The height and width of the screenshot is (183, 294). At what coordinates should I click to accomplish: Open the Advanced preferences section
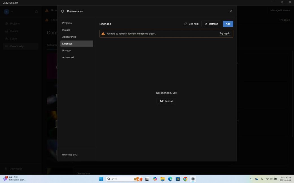(x=68, y=57)
